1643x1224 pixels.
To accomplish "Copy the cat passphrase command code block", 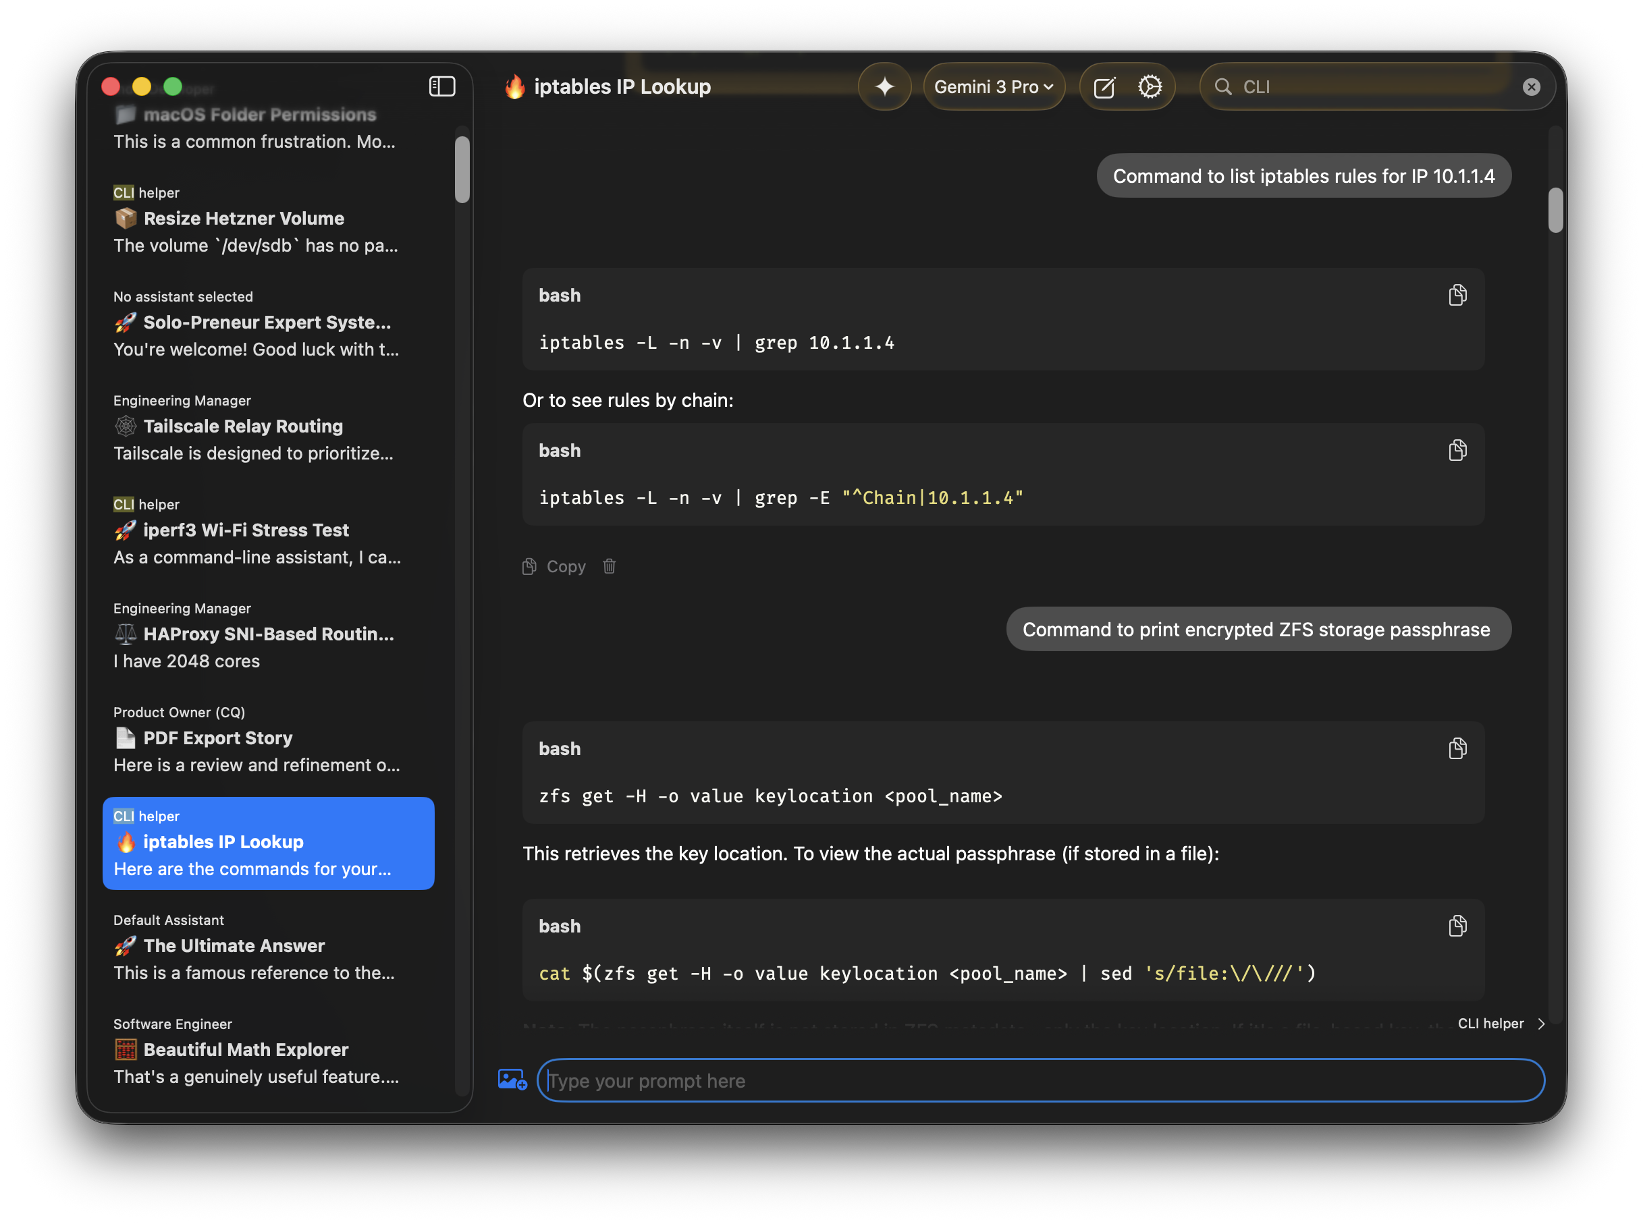I will point(1458,925).
